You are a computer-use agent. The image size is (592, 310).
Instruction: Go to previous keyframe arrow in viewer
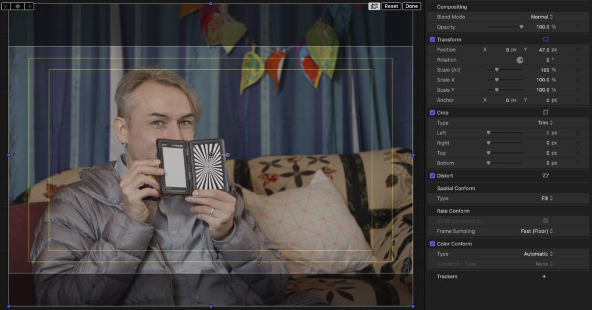(x=6, y=6)
